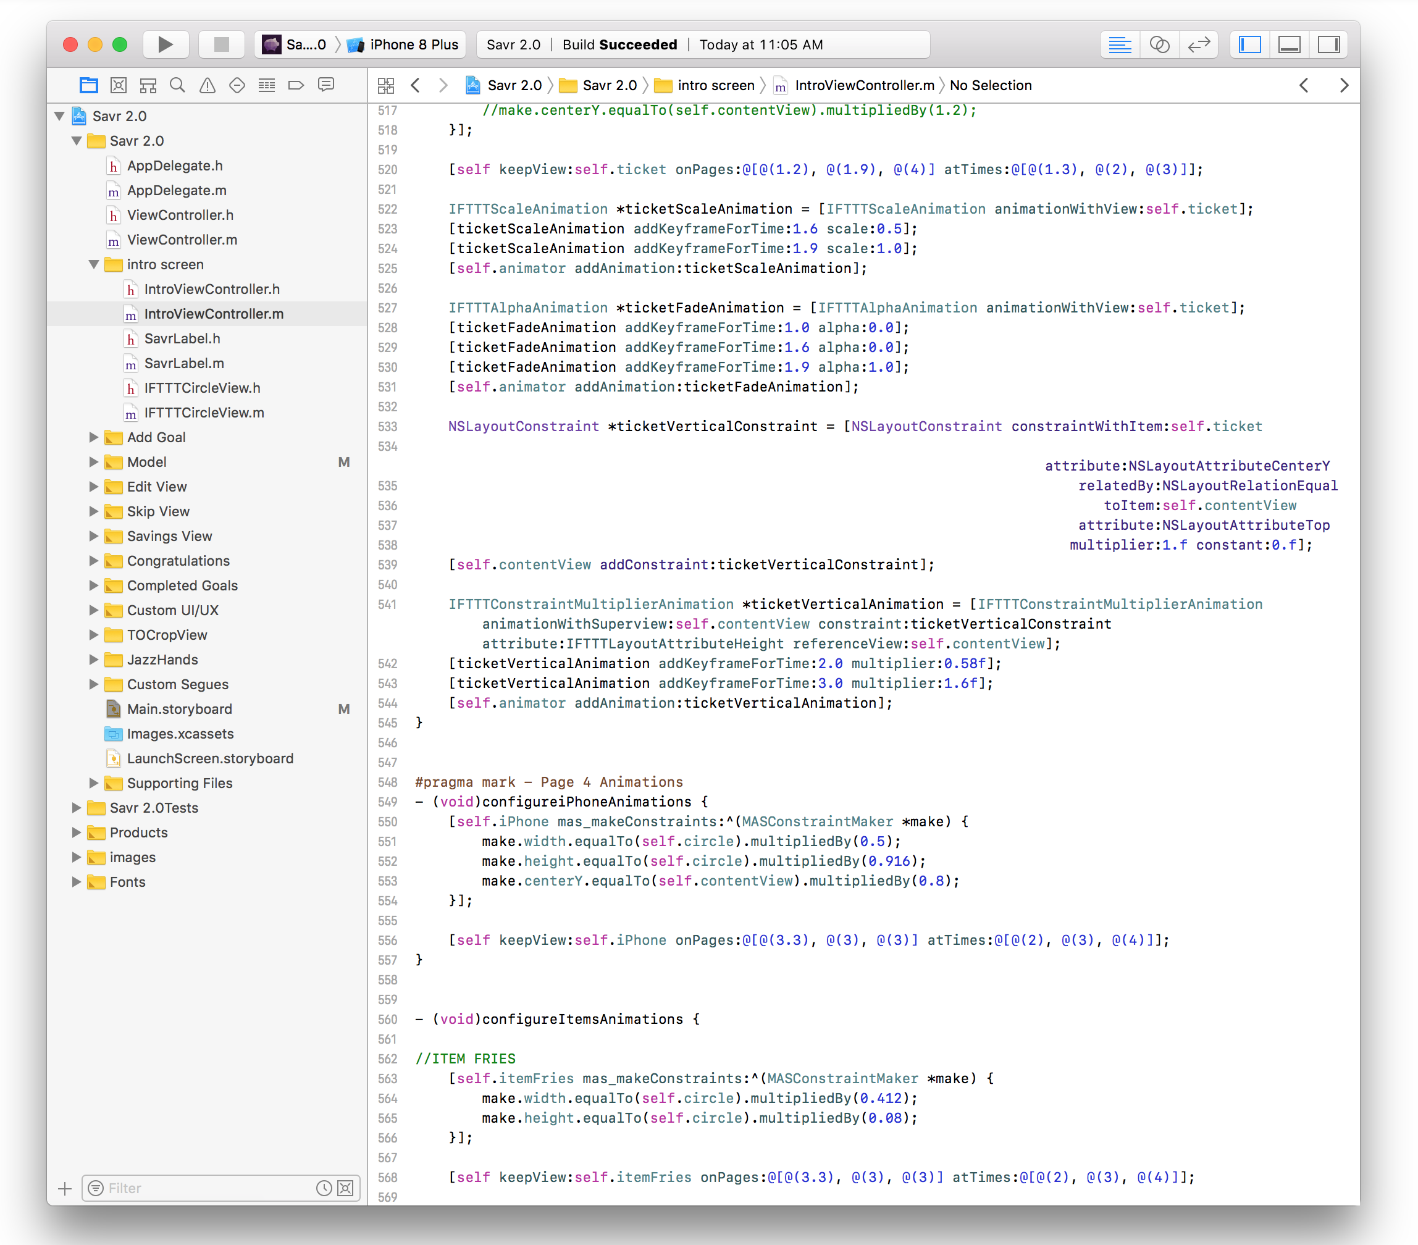Image resolution: width=1418 pixels, height=1245 pixels.
Task: Collapse the intro screen folder
Action: pyautogui.click(x=94, y=264)
